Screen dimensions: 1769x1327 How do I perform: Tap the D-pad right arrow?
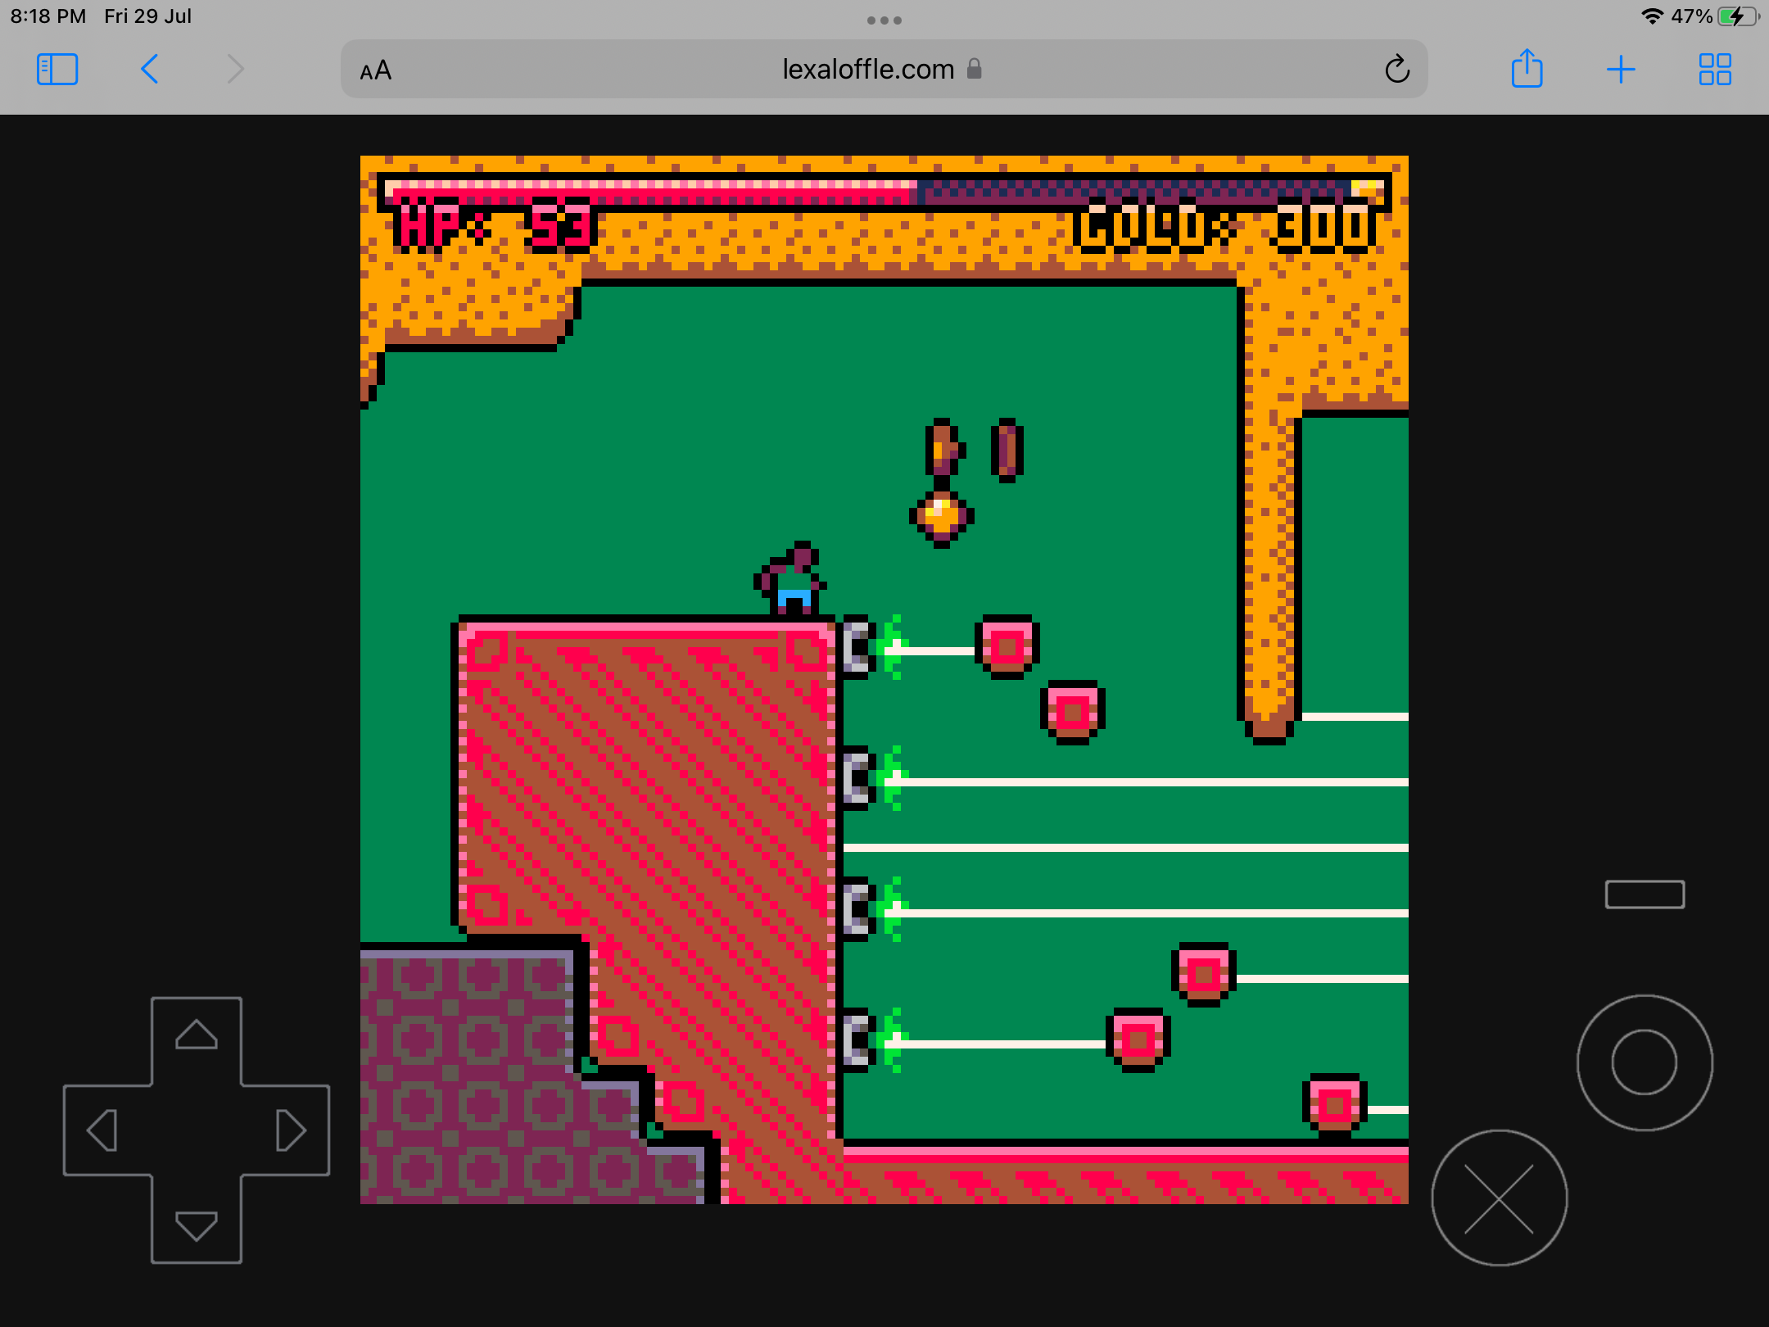click(290, 1130)
